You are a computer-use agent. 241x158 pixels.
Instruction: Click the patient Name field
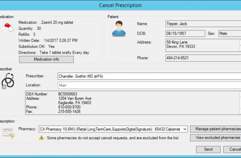coord(203,24)
